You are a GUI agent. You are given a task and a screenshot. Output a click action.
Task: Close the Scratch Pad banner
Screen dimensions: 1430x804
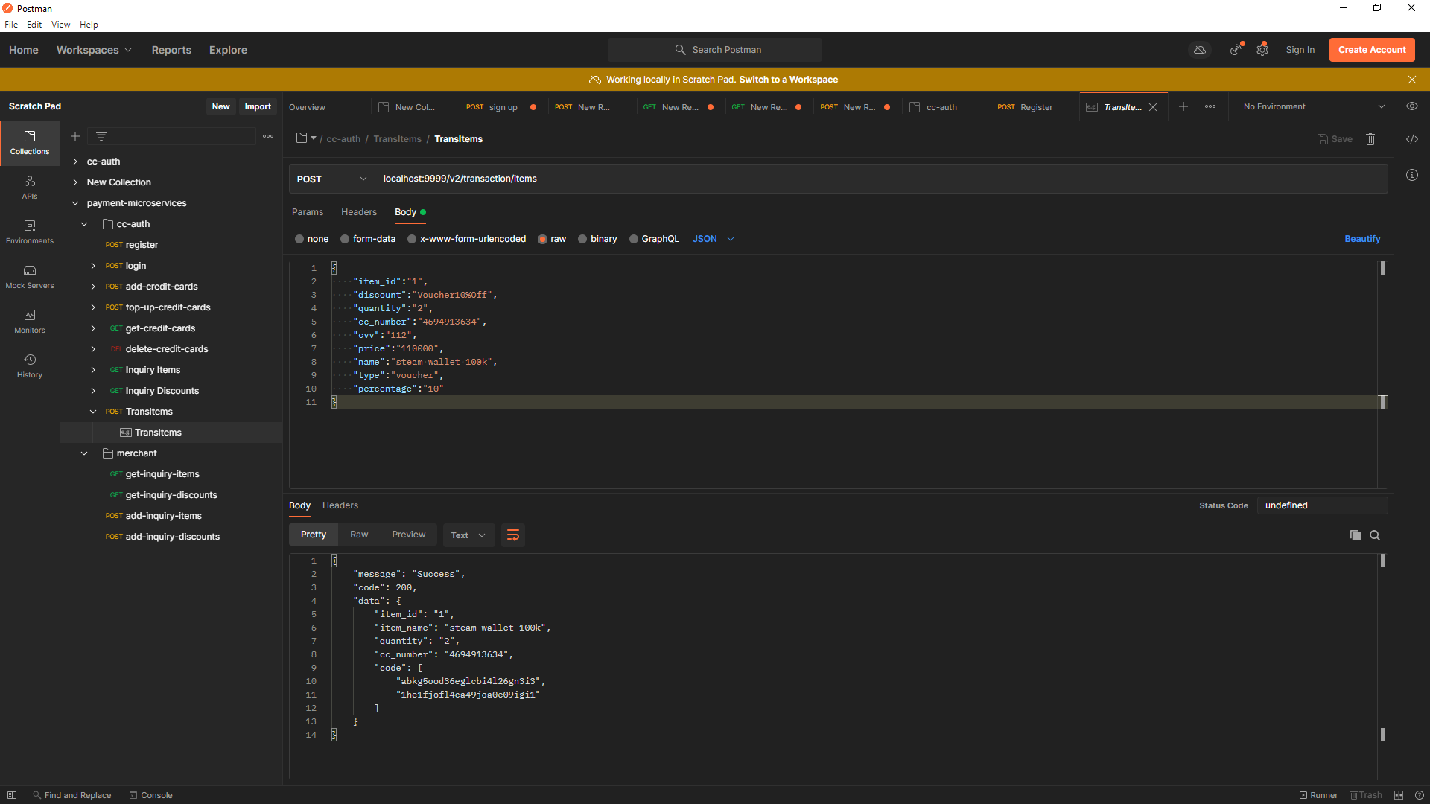(1412, 80)
